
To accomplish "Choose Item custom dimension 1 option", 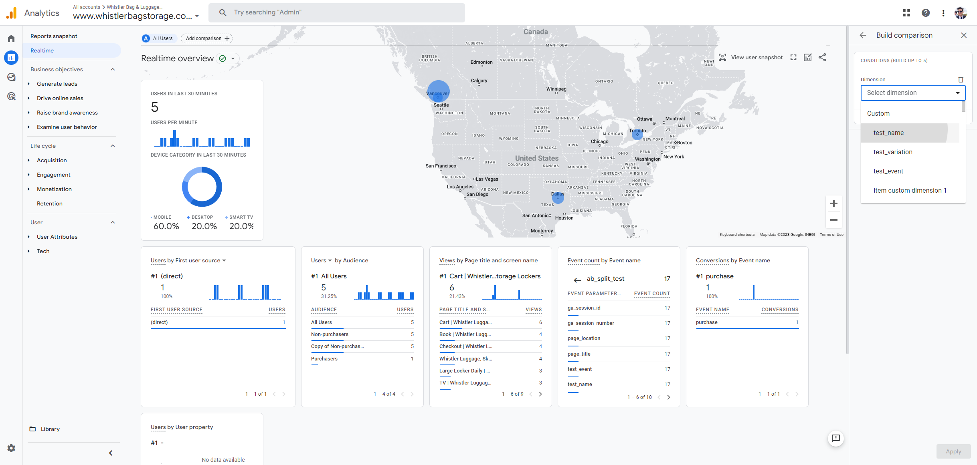I will pos(910,191).
